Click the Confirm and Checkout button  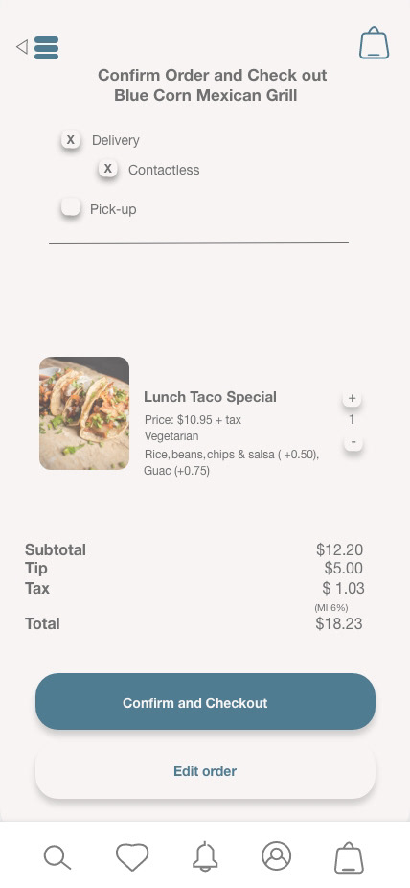click(x=205, y=702)
